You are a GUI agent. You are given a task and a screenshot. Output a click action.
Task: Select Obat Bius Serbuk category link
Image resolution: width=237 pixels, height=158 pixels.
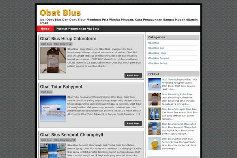158,63
